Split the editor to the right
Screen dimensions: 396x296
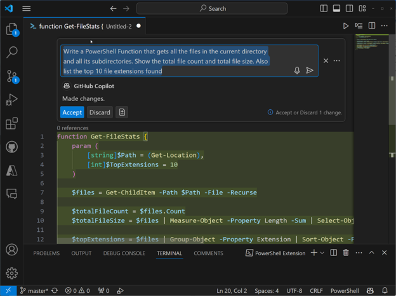(372, 25)
